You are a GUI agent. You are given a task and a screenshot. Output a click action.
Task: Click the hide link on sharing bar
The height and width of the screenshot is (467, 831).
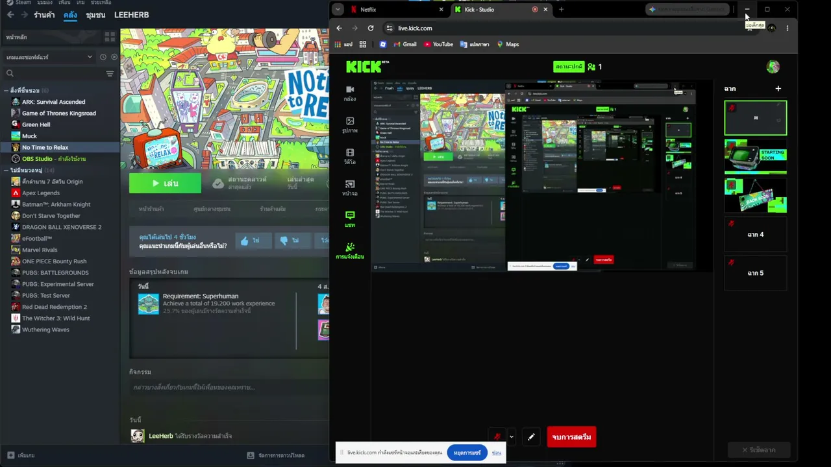(496, 453)
